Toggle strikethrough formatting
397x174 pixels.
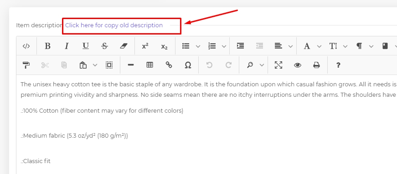[x=104, y=46]
